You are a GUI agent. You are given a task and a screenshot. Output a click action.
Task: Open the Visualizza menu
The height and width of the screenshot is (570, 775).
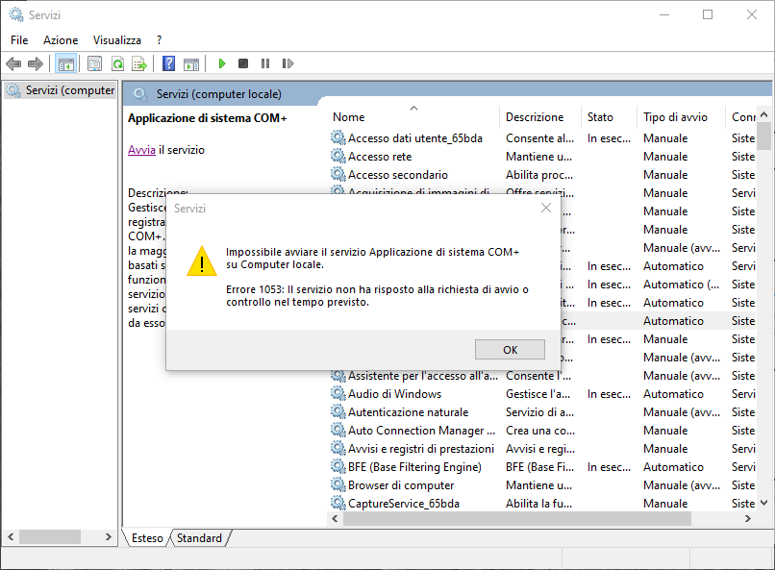[x=117, y=40]
